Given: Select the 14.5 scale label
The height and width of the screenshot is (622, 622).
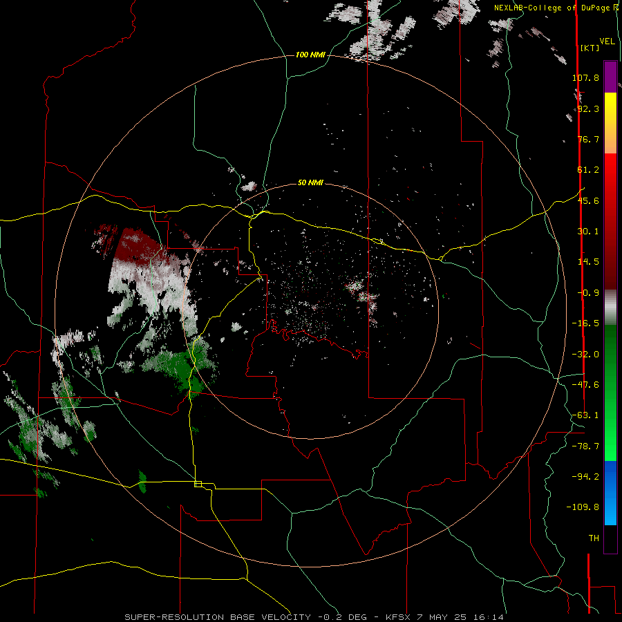Looking at the screenshot, I should point(588,262).
